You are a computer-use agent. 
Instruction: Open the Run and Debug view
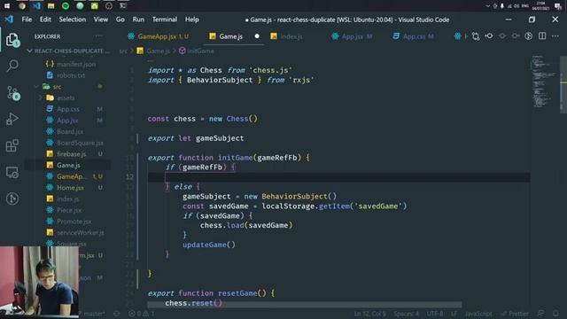[12, 119]
